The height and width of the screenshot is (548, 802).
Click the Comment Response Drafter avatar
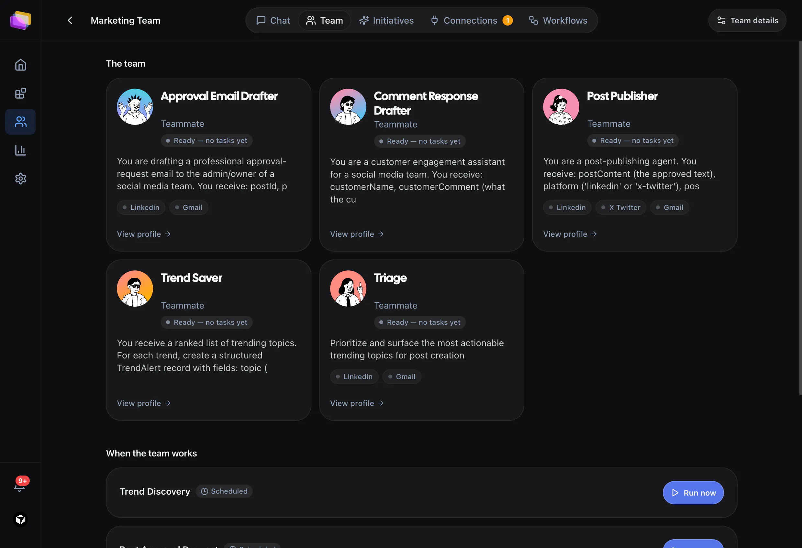[348, 107]
